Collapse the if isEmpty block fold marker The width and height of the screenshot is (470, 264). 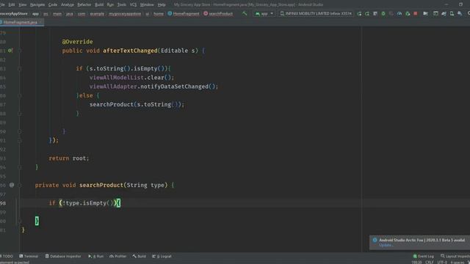point(20,68)
